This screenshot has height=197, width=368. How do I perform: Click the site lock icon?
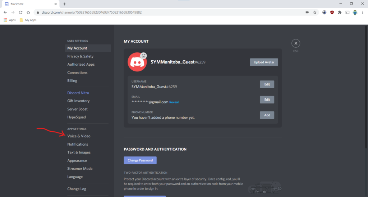(38, 13)
